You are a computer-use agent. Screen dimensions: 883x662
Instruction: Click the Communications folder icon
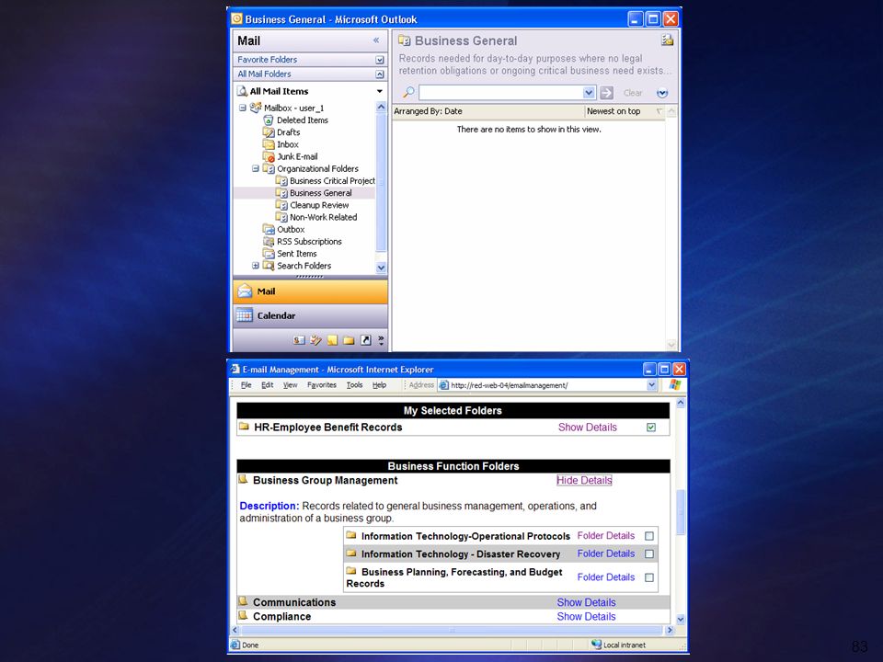(243, 601)
